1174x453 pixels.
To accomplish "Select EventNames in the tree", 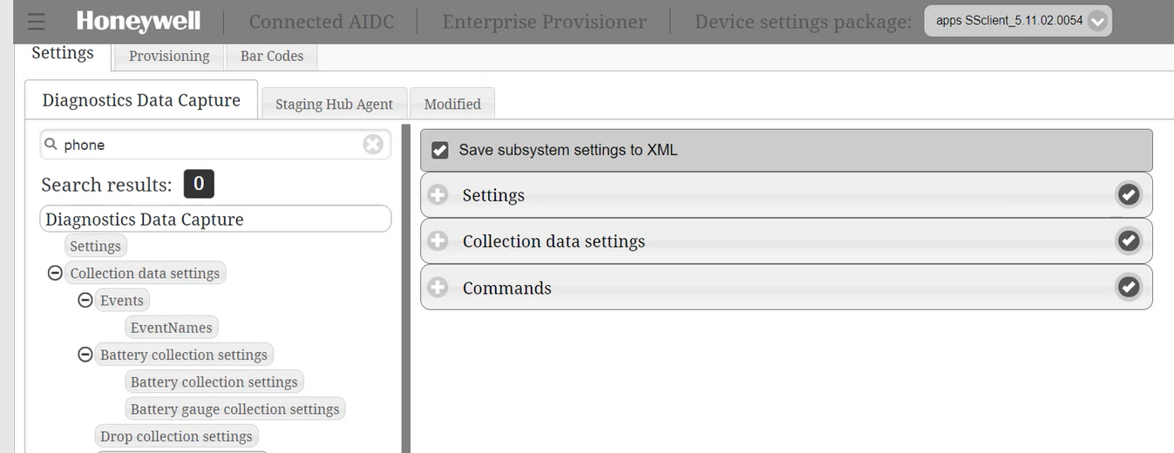I will (x=172, y=328).
